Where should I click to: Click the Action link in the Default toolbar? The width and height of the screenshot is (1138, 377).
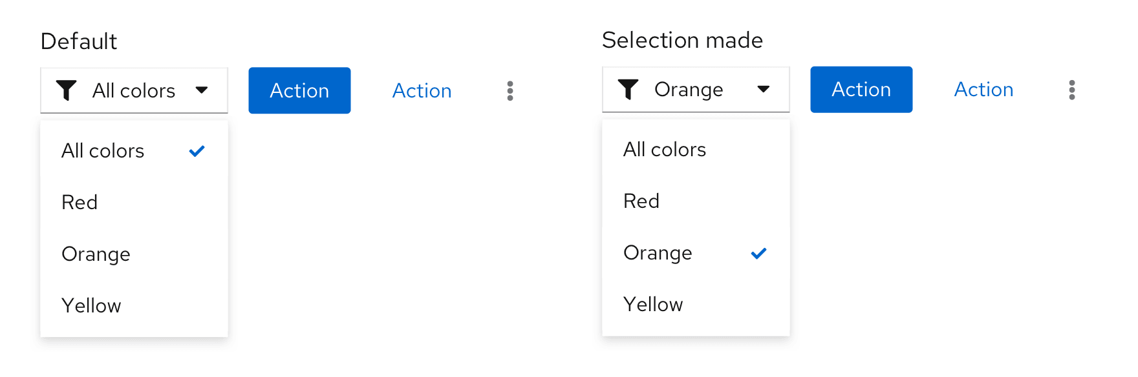click(422, 91)
